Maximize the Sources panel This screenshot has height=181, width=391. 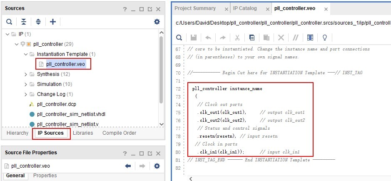coord(142,9)
